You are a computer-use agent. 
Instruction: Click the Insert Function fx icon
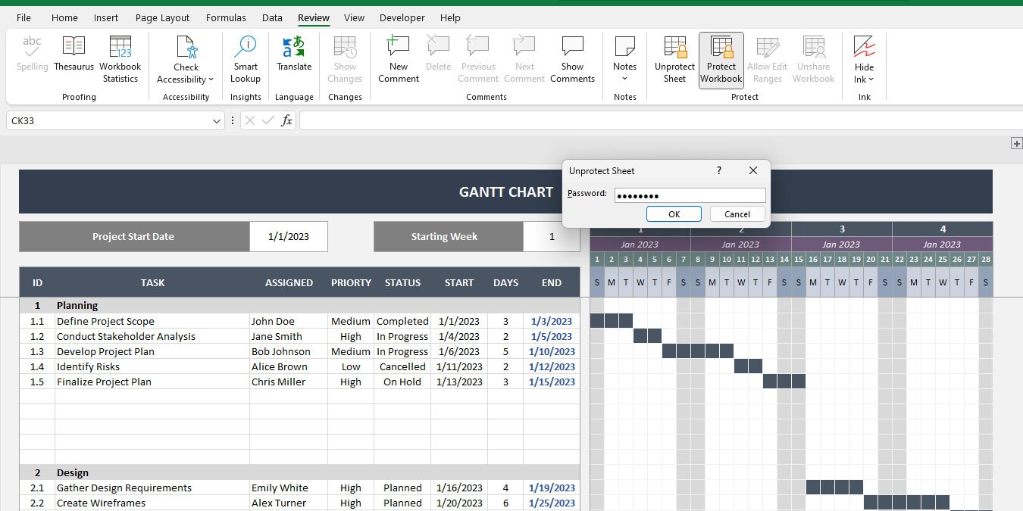tap(286, 120)
